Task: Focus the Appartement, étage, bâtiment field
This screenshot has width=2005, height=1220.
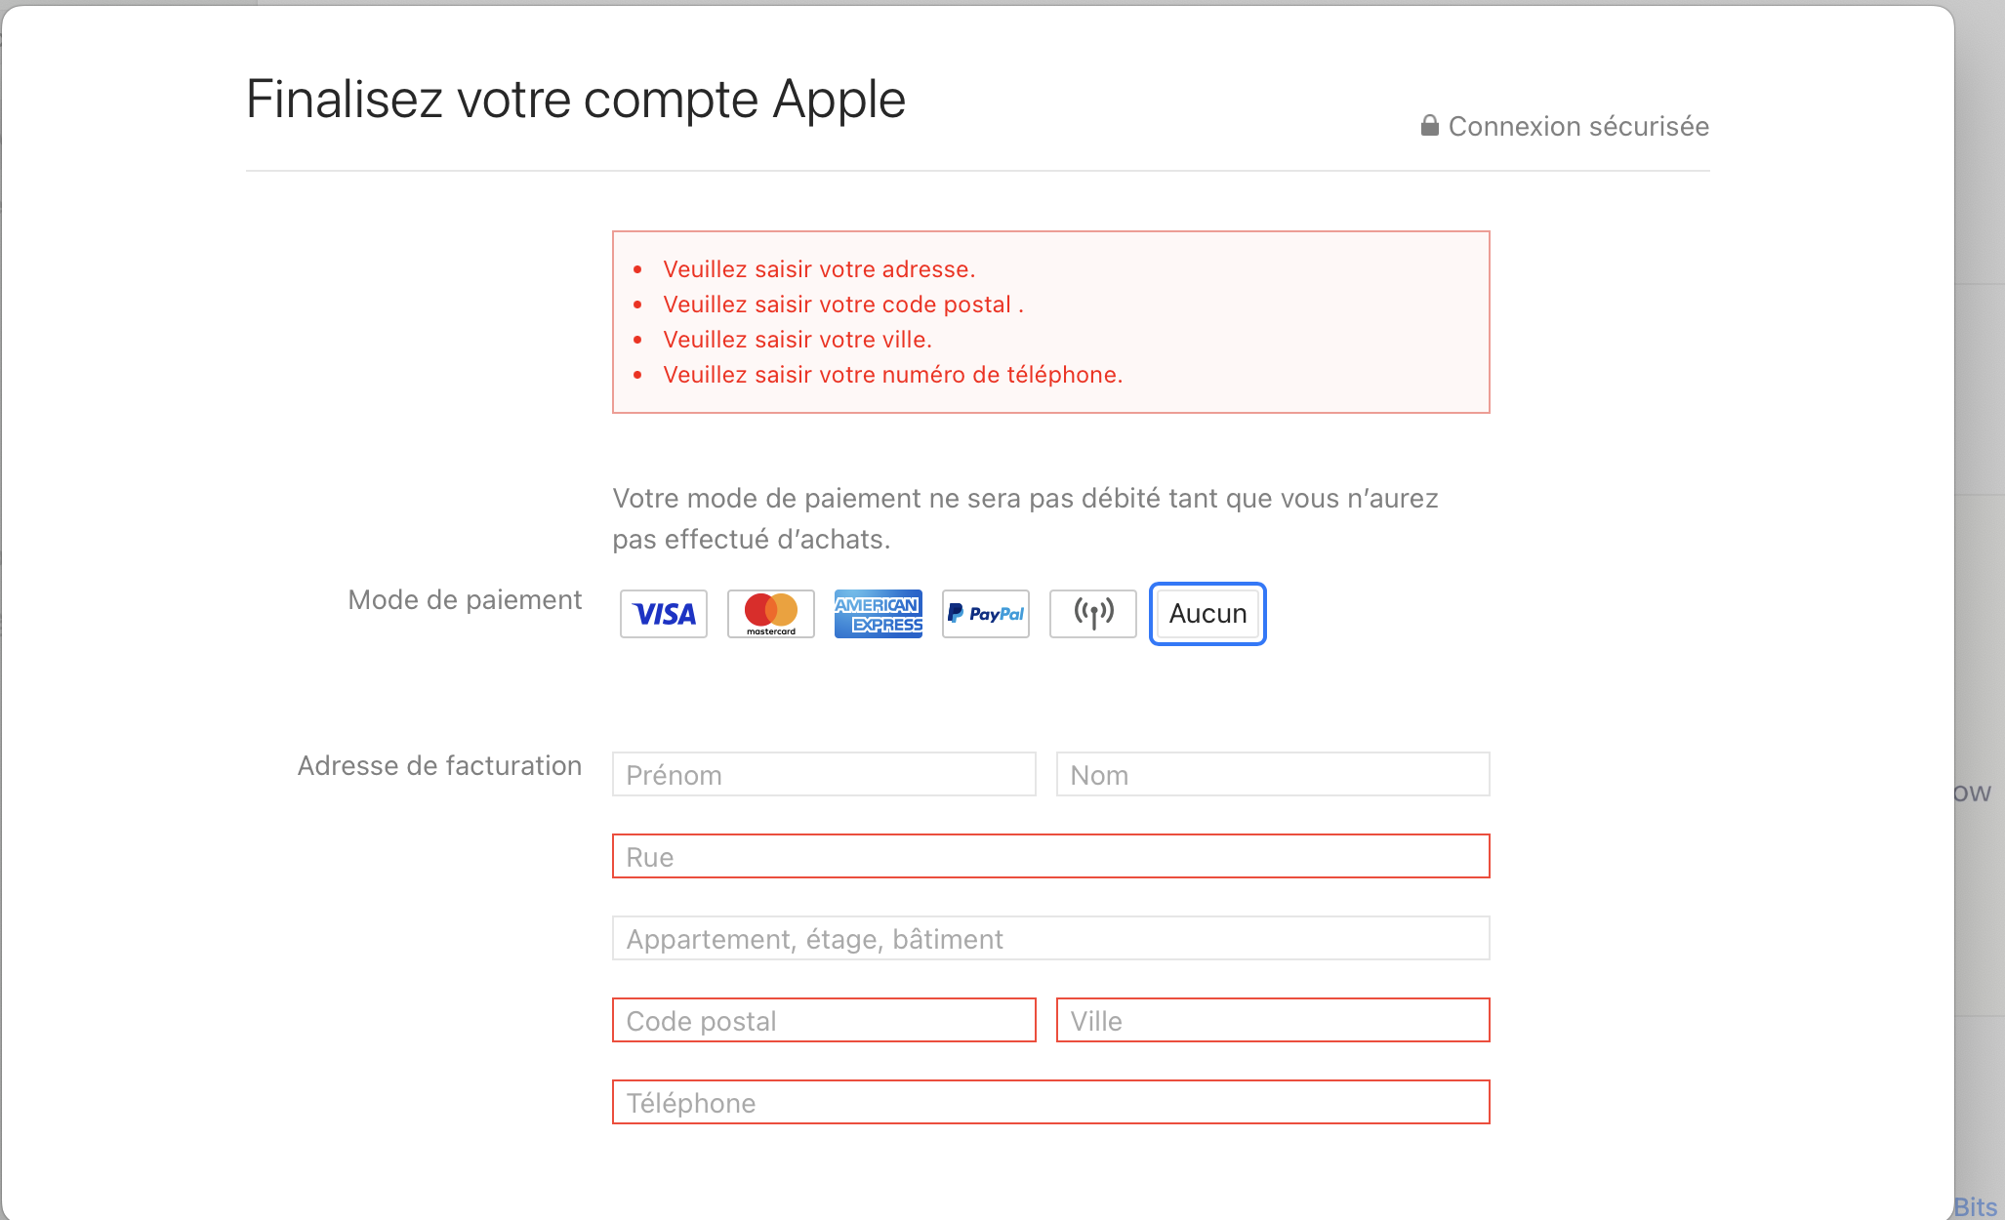Action: tap(1050, 939)
